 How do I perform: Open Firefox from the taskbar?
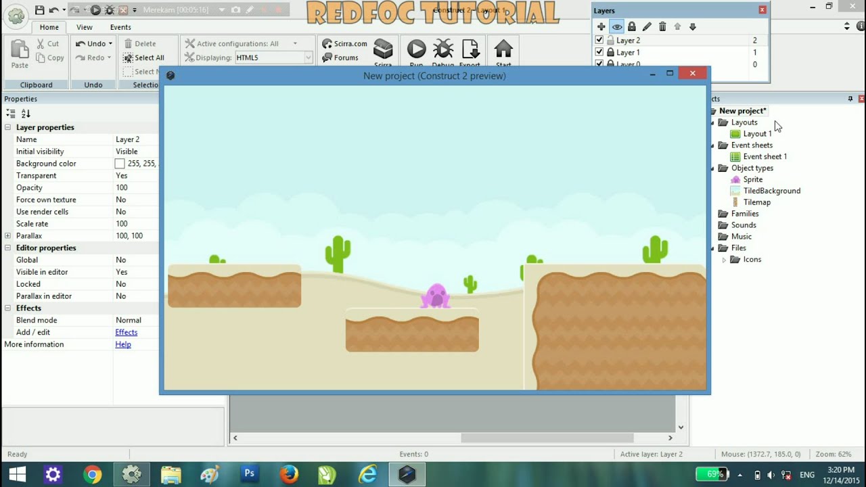pos(289,475)
